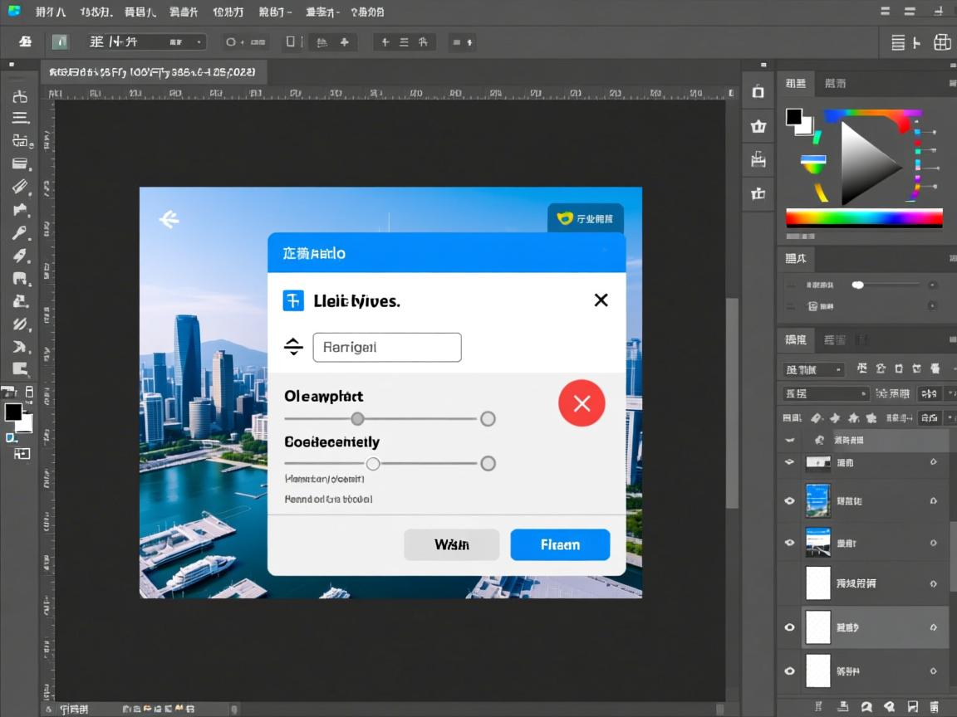Click the blue T icon beside the dialog heading
The width and height of the screenshot is (957, 717).
click(293, 300)
